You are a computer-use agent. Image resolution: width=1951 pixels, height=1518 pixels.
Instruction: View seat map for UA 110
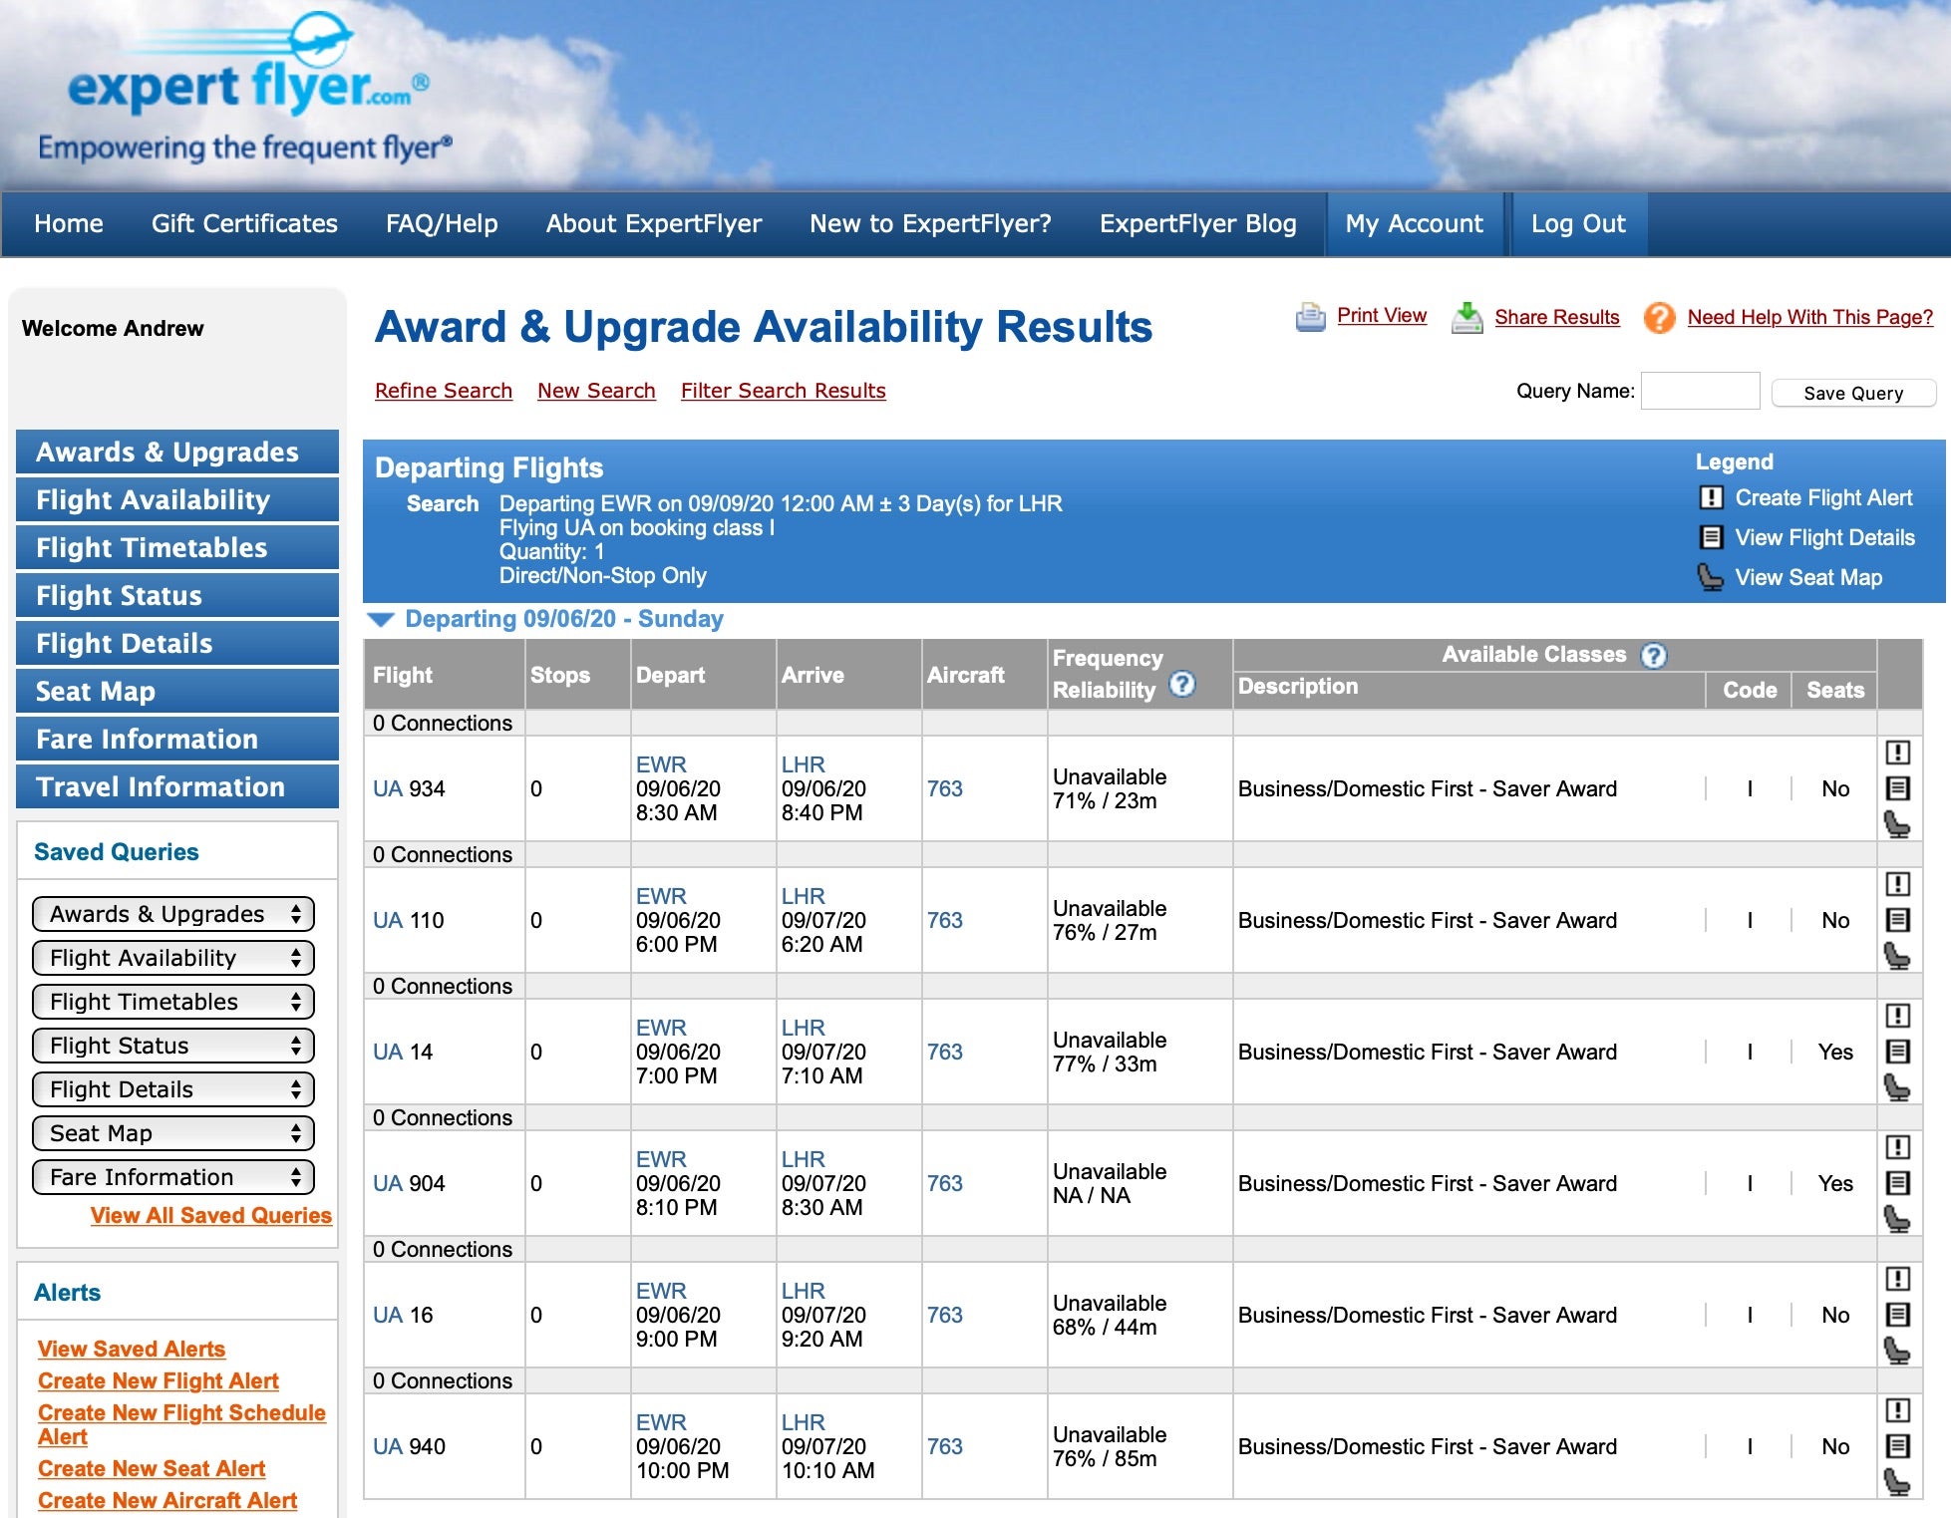(x=1897, y=956)
